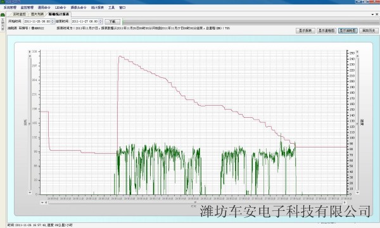Increment the end time spinner
The image size is (380, 228).
tap(101, 20)
